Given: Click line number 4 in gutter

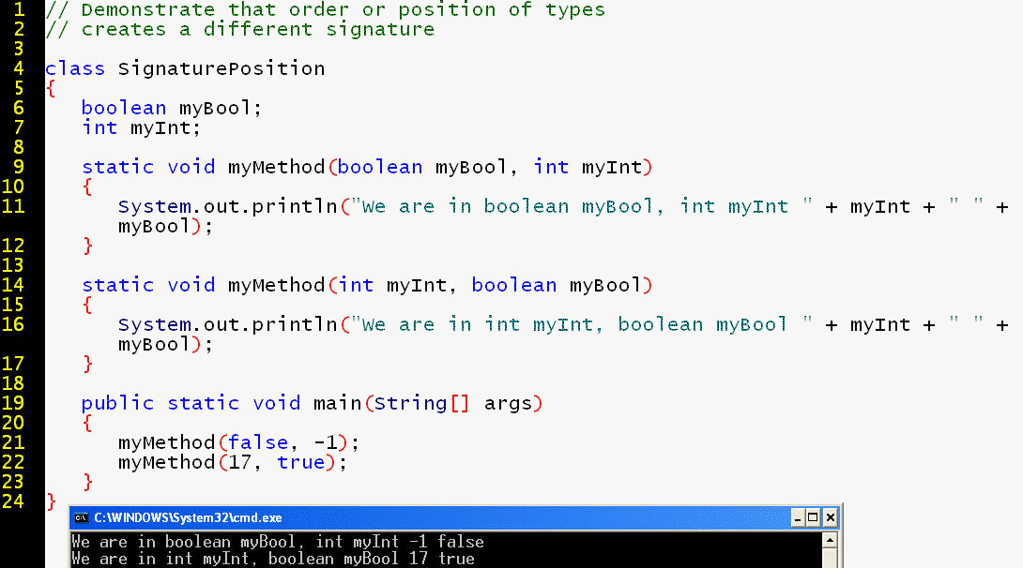Looking at the screenshot, I should coord(19,68).
